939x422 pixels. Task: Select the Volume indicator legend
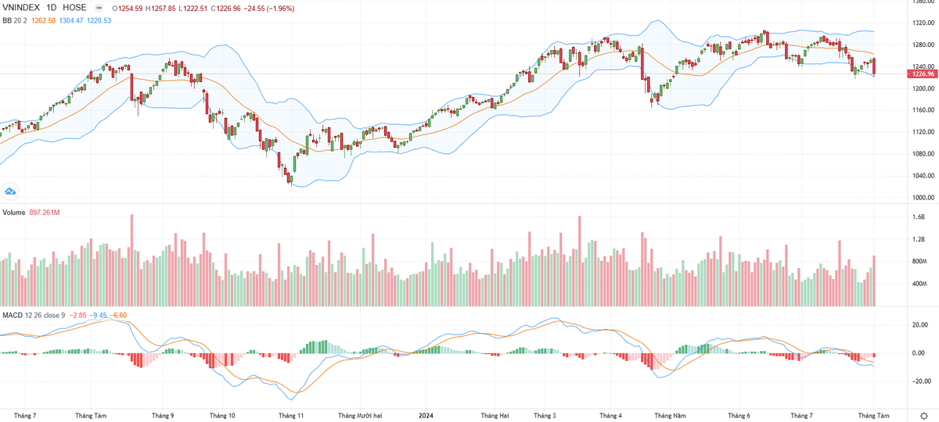(14, 213)
